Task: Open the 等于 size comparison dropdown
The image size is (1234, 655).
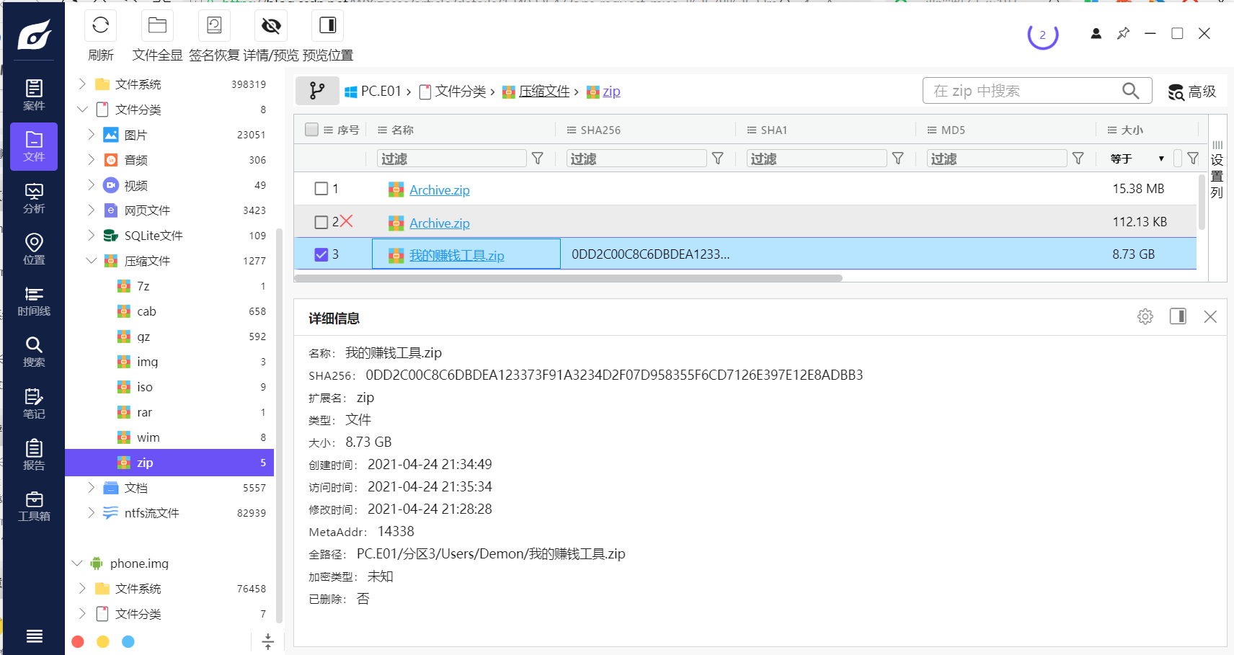Action: [1137, 159]
